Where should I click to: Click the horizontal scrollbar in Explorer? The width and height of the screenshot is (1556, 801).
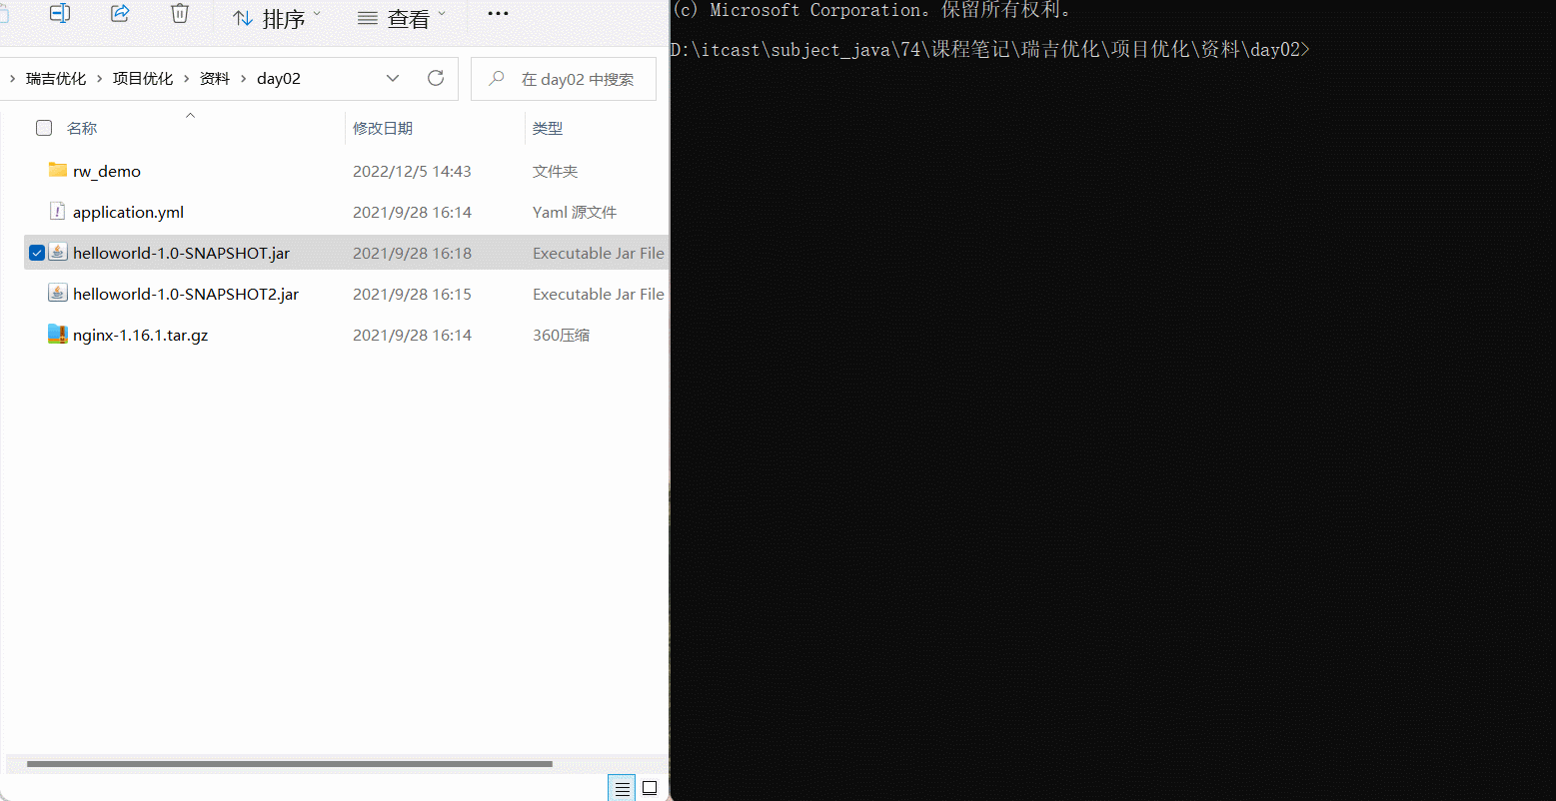tap(290, 764)
